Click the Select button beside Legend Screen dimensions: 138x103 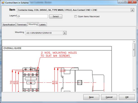pyautogui.click(x=56, y=17)
